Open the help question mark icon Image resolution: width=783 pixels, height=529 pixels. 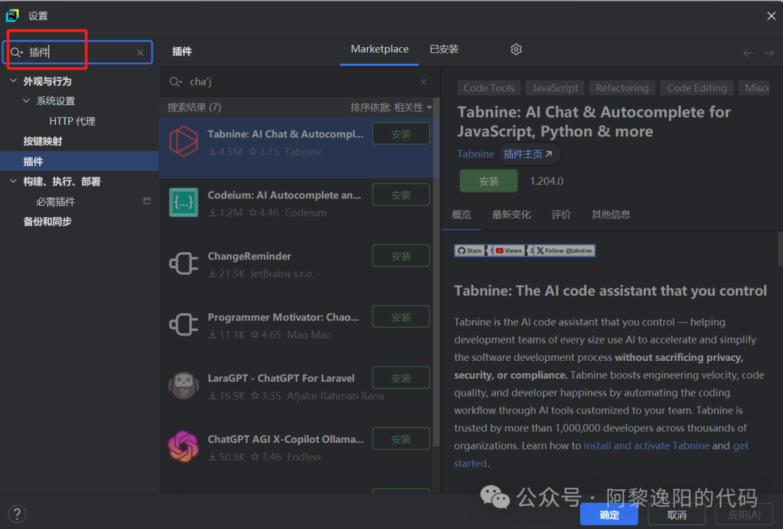pyautogui.click(x=17, y=515)
